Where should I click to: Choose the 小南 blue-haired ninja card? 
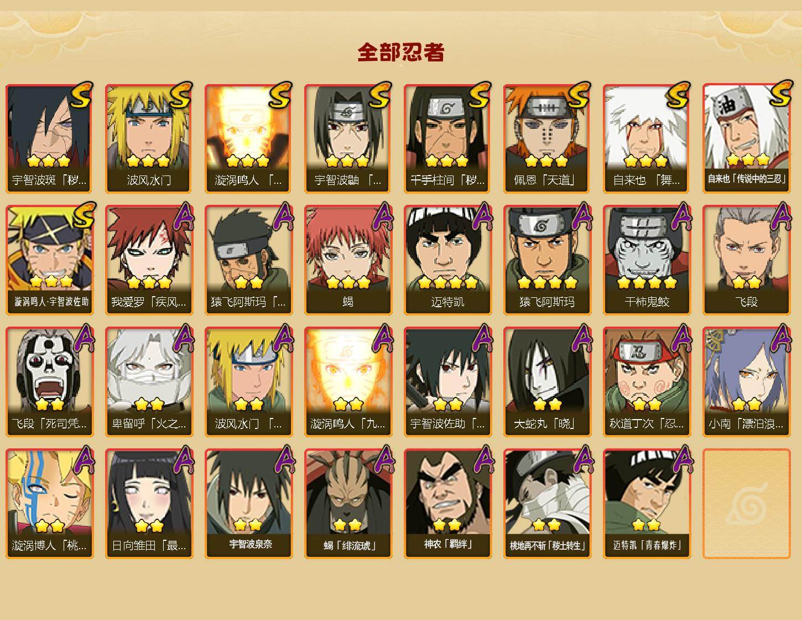click(x=746, y=382)
